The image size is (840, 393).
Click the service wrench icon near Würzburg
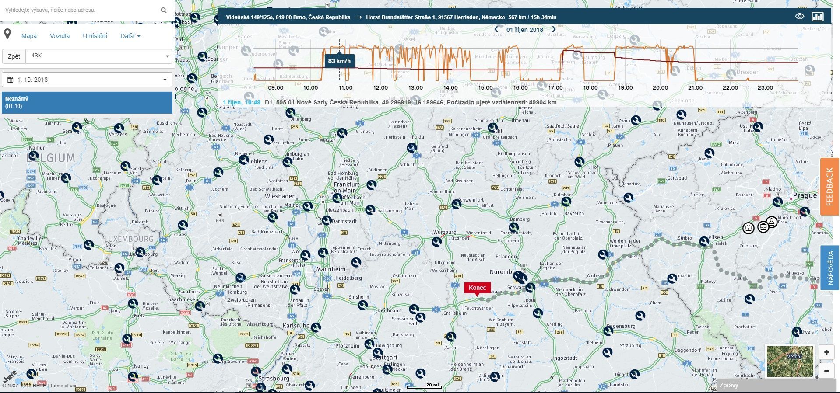[x=437, y=241]
